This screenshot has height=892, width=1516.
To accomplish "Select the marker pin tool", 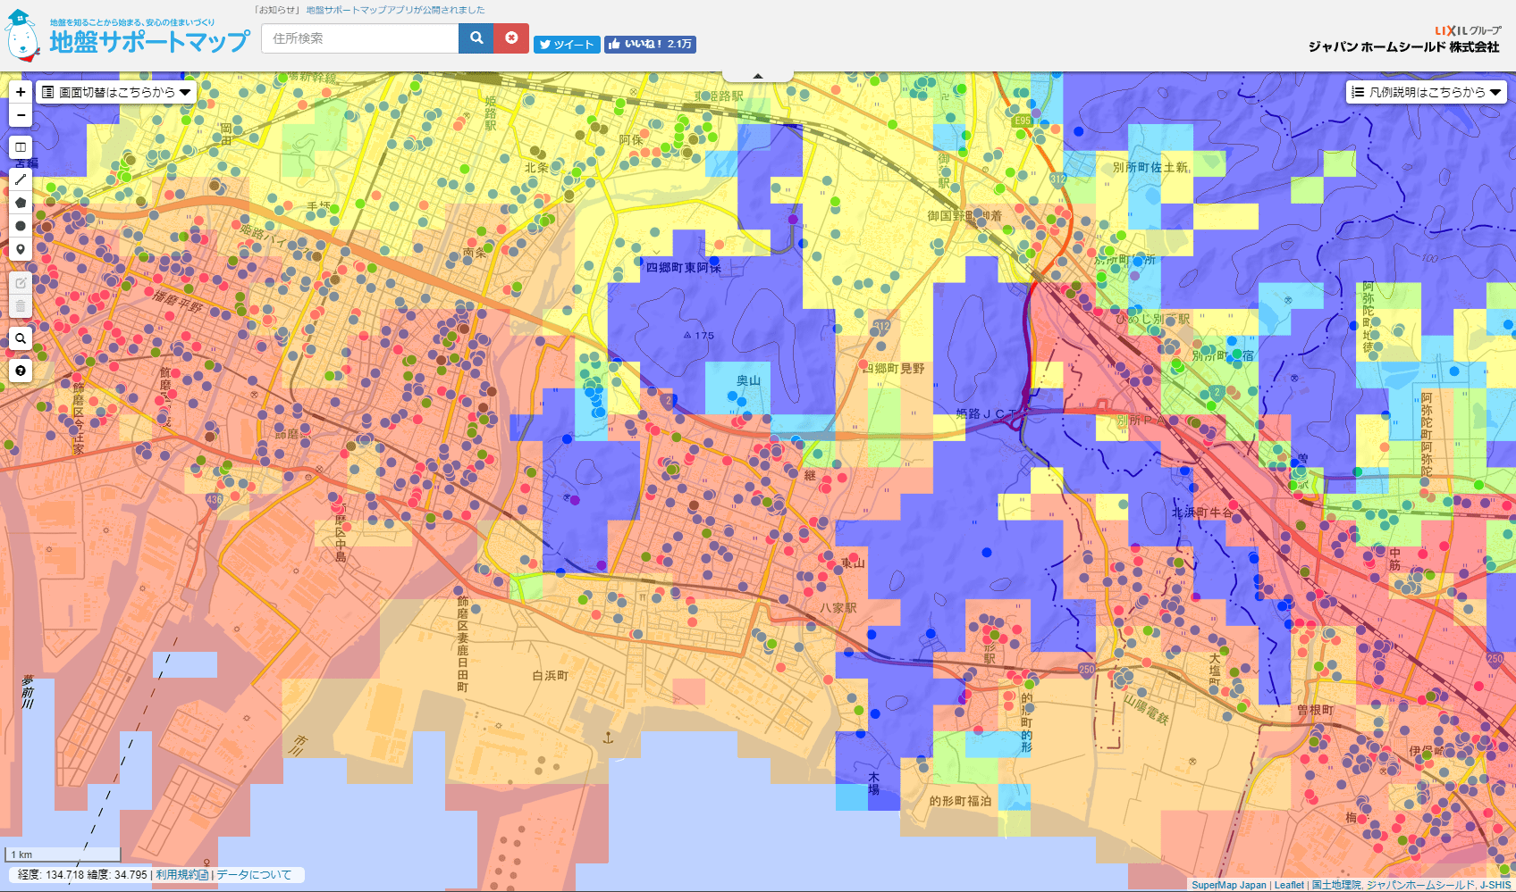I will pyautogui.click(x=21, y=249).
